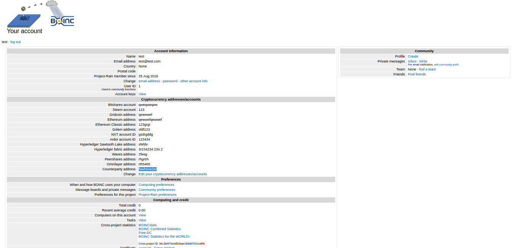Open Project-Rain preferences
This screenshot has height=248, width=512.
click(x=157, y=195)
